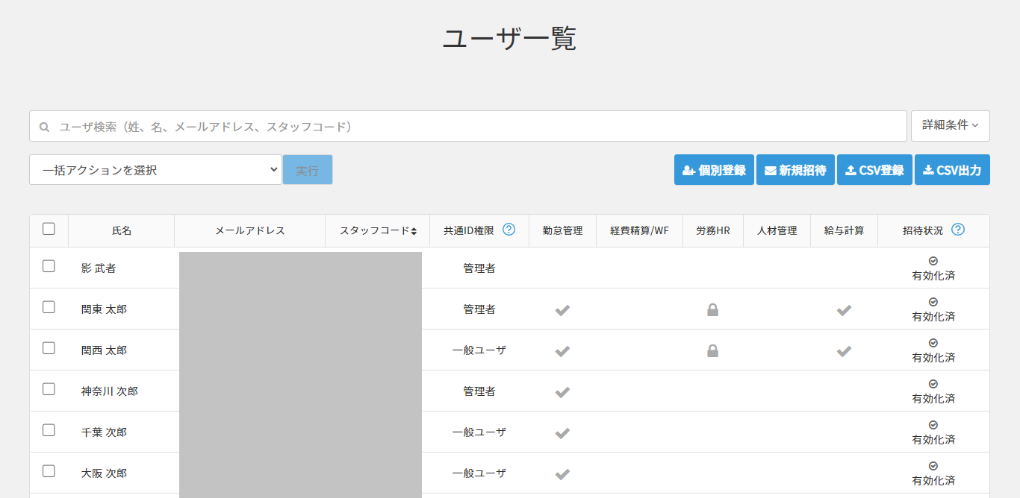Click lock icon in 関東 太郎 row
Image resolution: width=1020 pixels, height=498 pixels.
712,309
